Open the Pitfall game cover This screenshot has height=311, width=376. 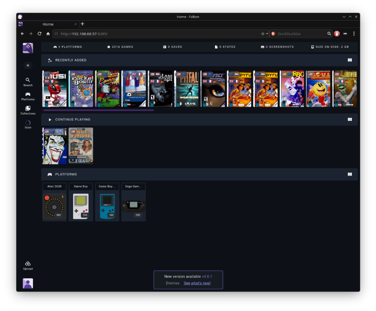pyautogui.click(x=186, y=89)
